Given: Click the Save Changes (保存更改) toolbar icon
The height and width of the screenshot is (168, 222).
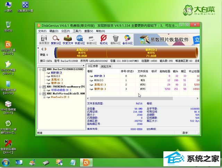Looking at the screenshot, I should coord(44,40).
